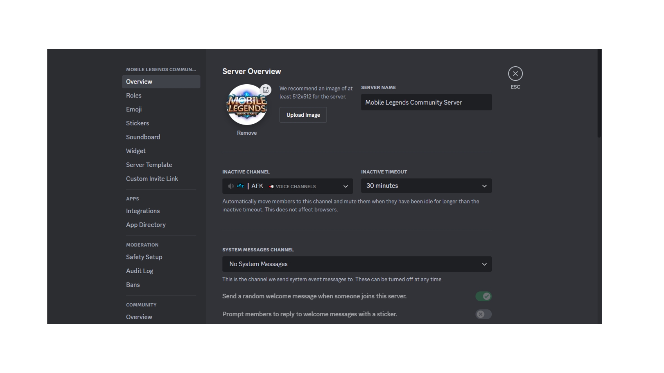Open the Soundboard settings

click(x=143, y=137)
